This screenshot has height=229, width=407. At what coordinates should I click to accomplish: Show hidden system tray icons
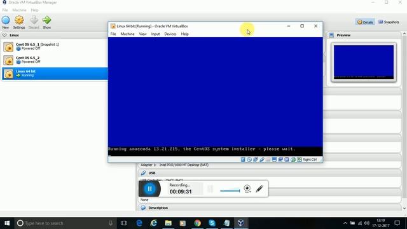(345, 223)
